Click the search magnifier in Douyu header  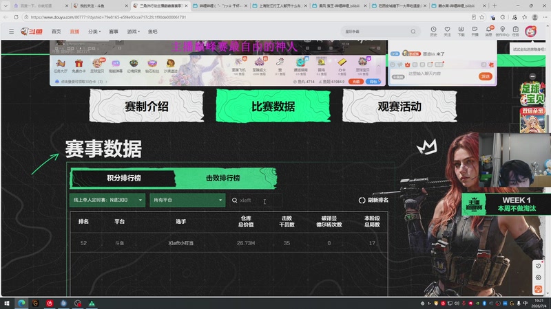coord(413,32)
